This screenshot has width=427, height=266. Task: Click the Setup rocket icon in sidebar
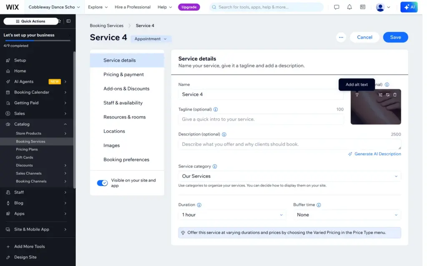8,60
